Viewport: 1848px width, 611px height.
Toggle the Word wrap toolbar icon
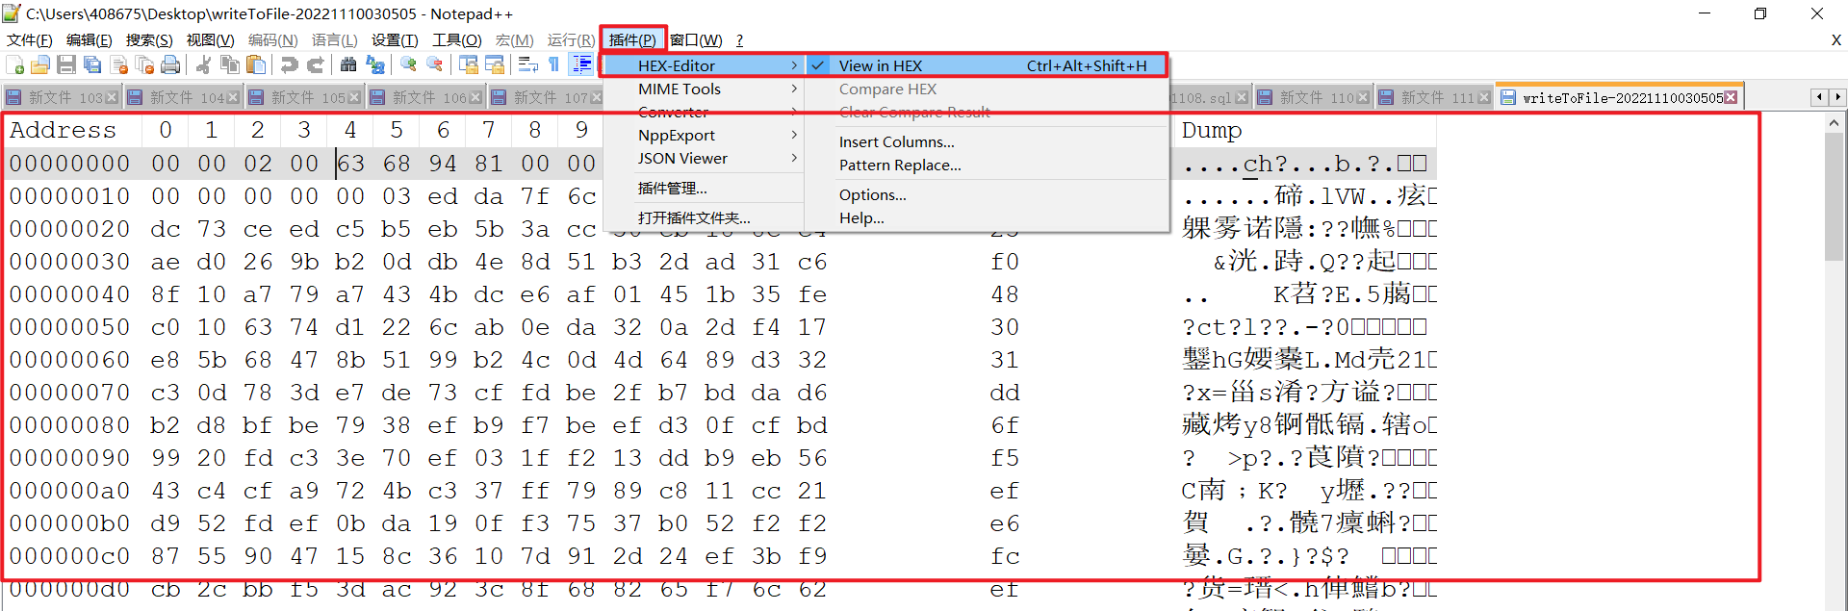(x=527, y=64)
